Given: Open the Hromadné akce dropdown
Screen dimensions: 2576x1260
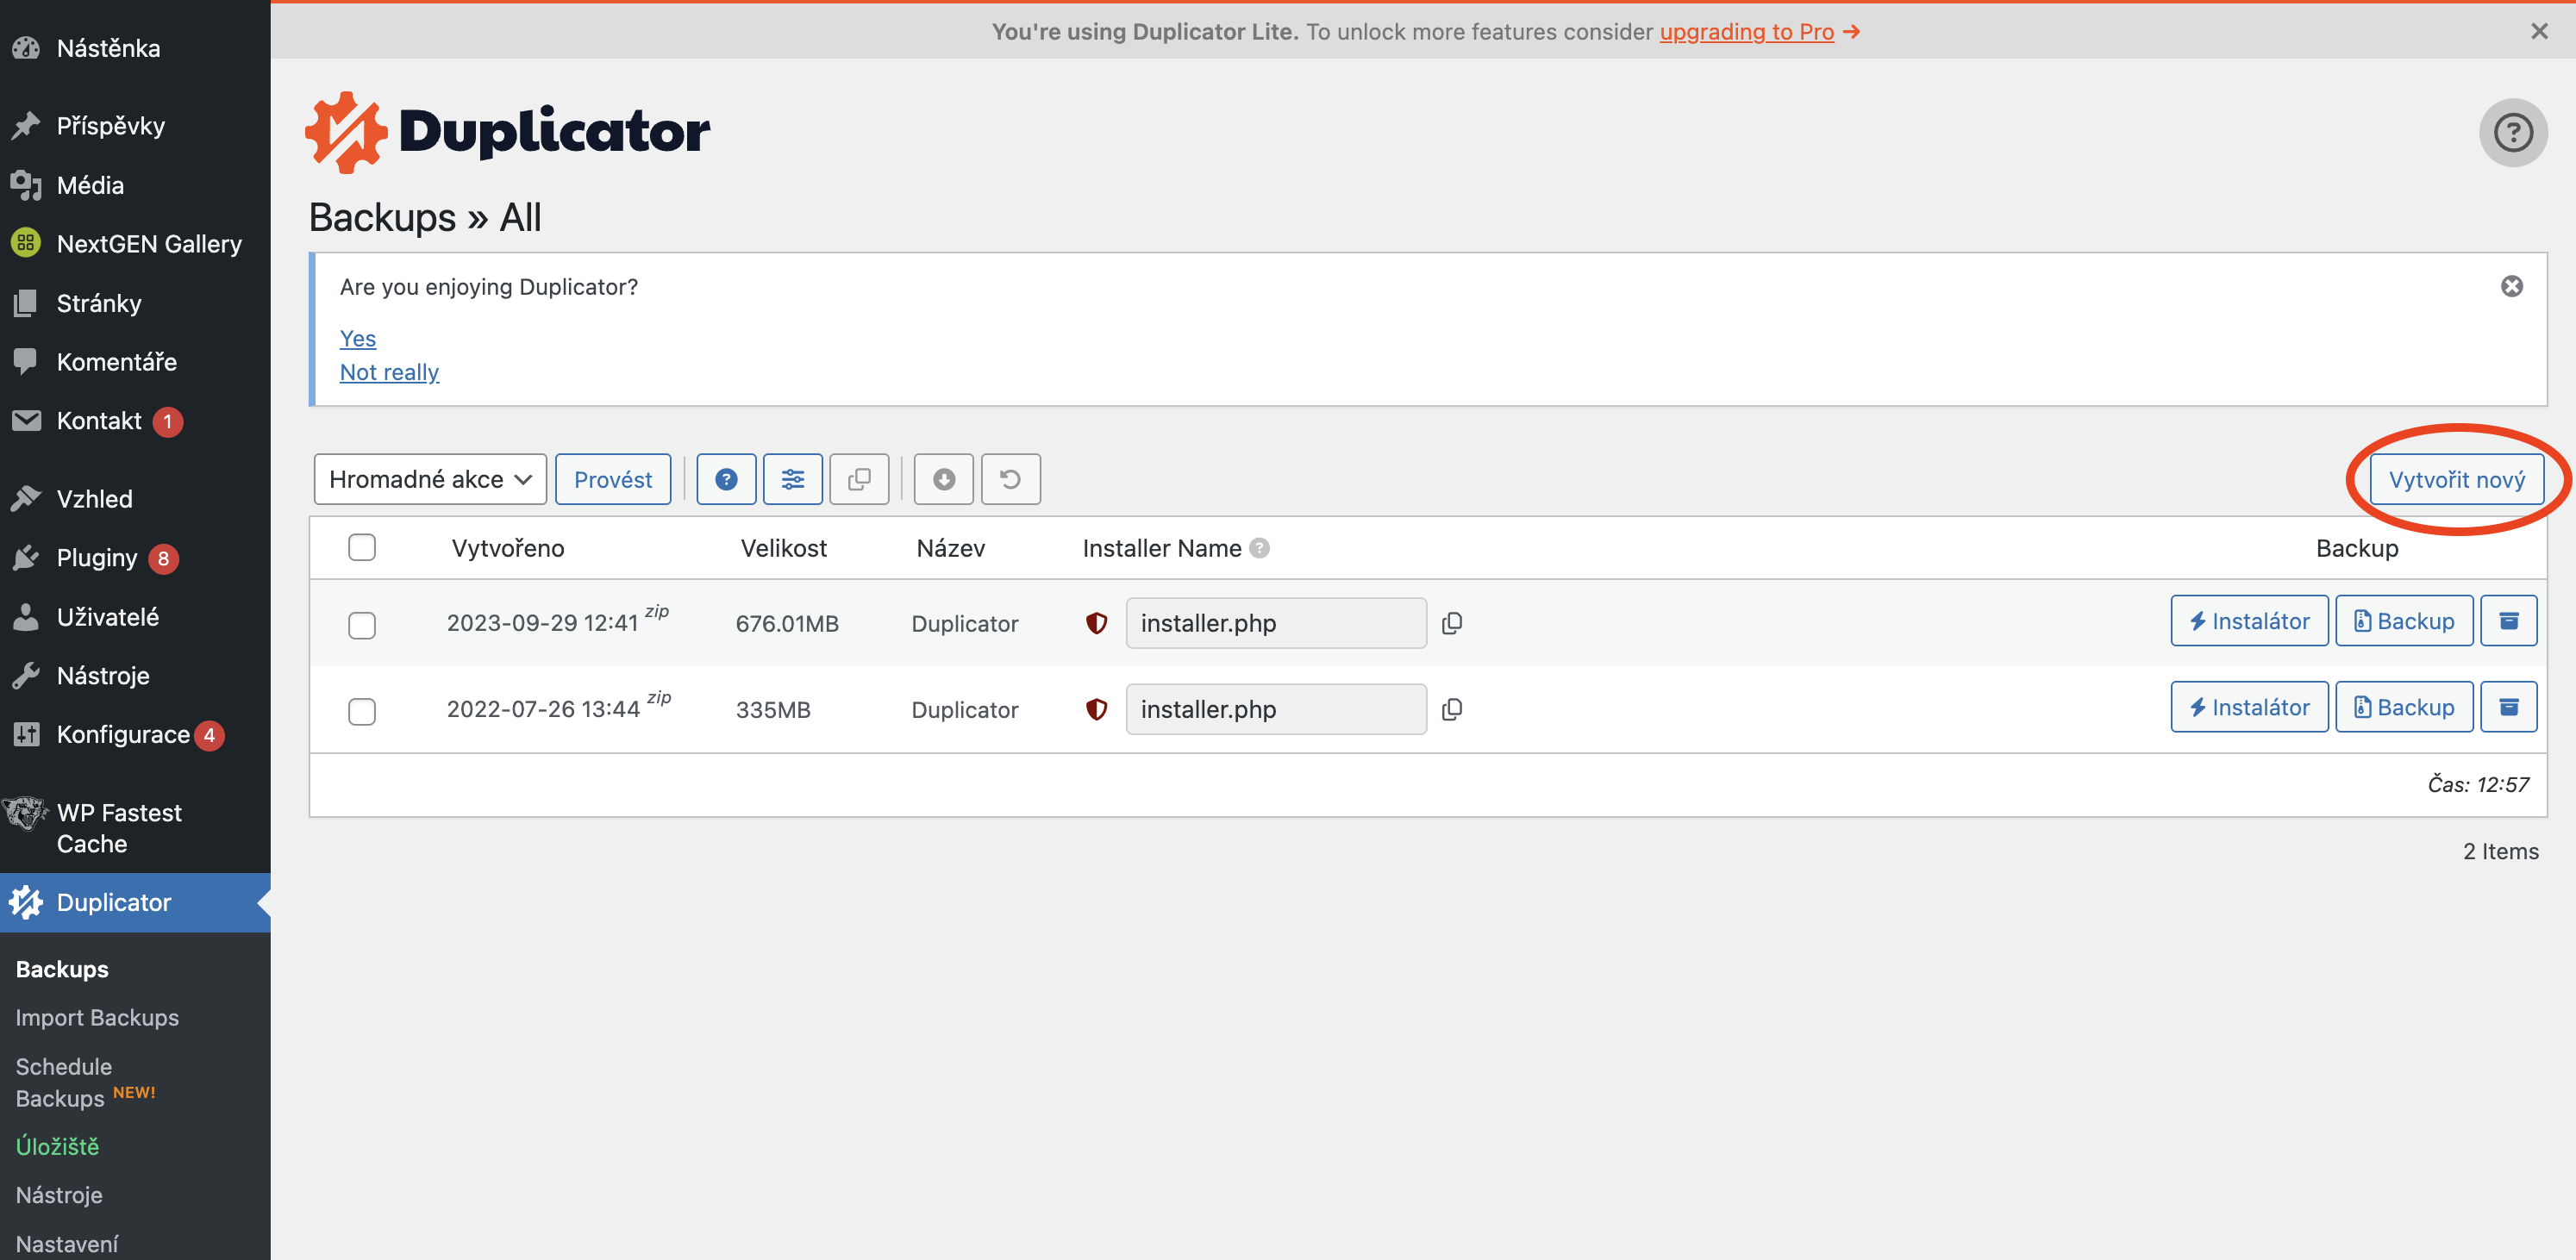Looking at the screenshot, I should point(430,480).
